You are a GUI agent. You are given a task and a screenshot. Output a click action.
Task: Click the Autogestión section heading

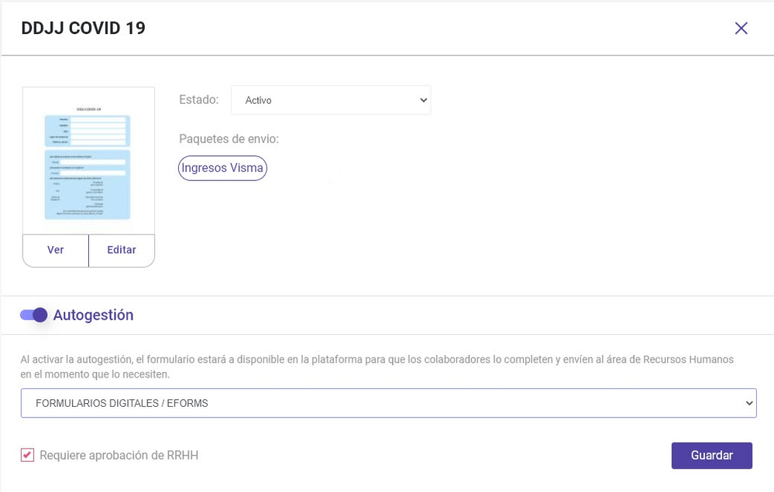tap(93, 315)
